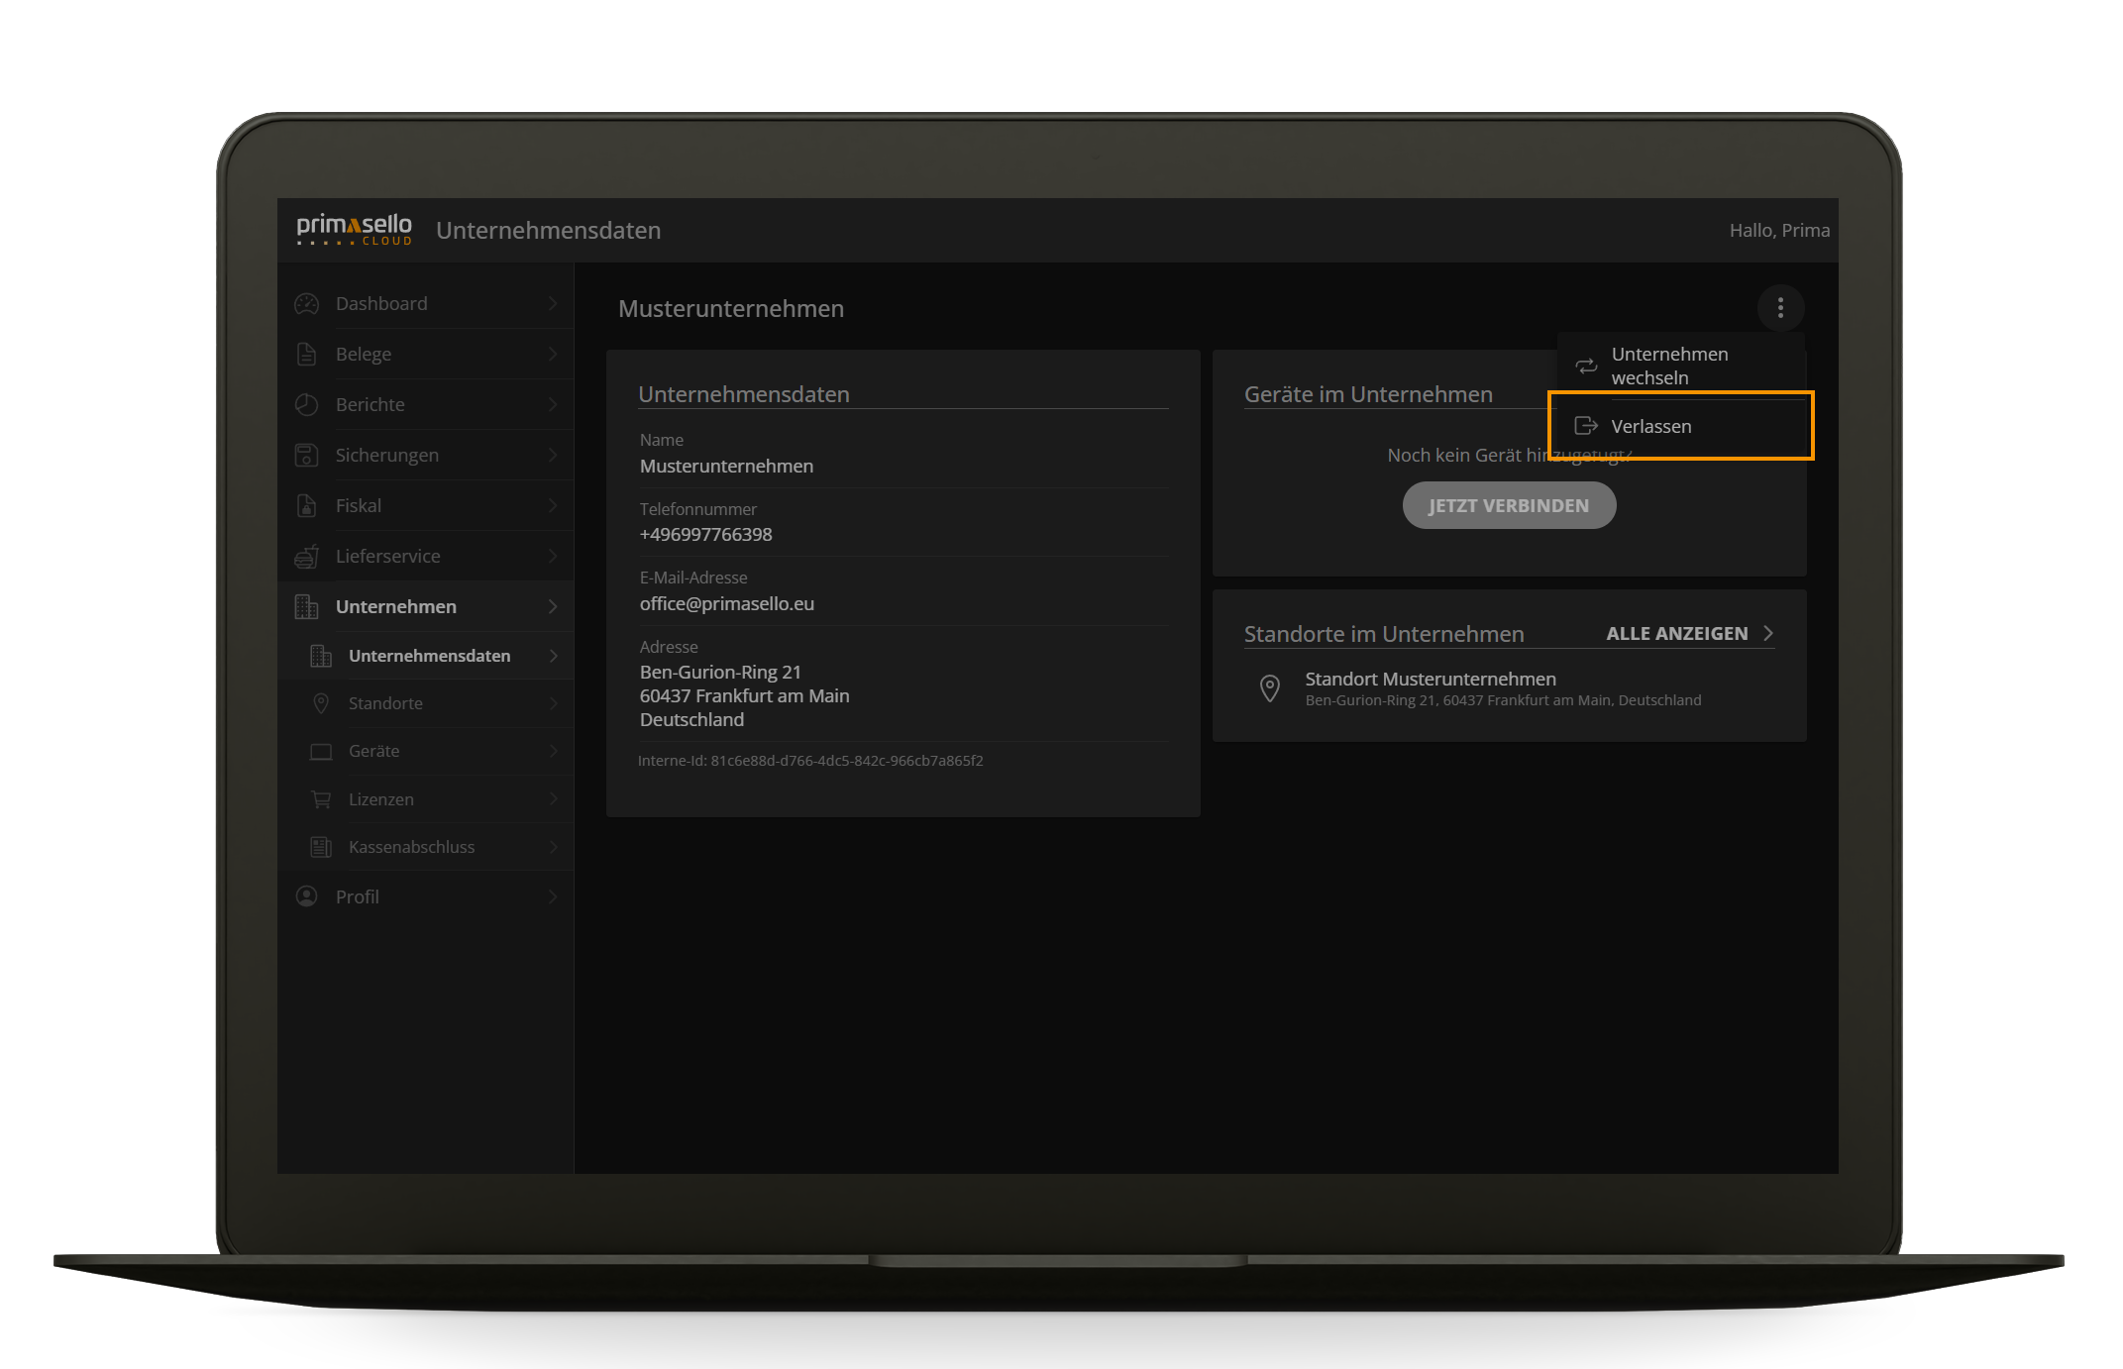Select the Dashboard icon in the sidebar

(306, 303)
